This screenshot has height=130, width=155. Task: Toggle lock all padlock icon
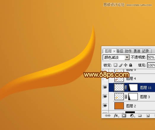point(131,65)
